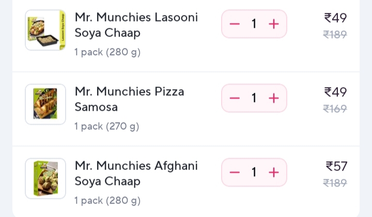Decrease quantity of Afghani Soya Chaap

(235, 173)
